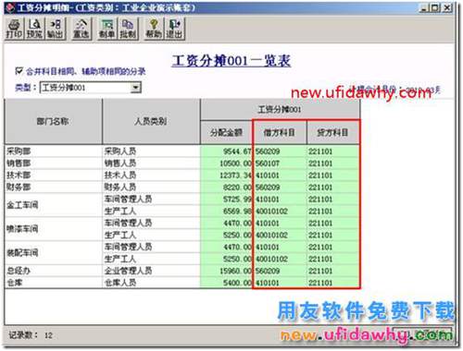Click the 退出 (Exit) toolbar icon

pos(175,29)
